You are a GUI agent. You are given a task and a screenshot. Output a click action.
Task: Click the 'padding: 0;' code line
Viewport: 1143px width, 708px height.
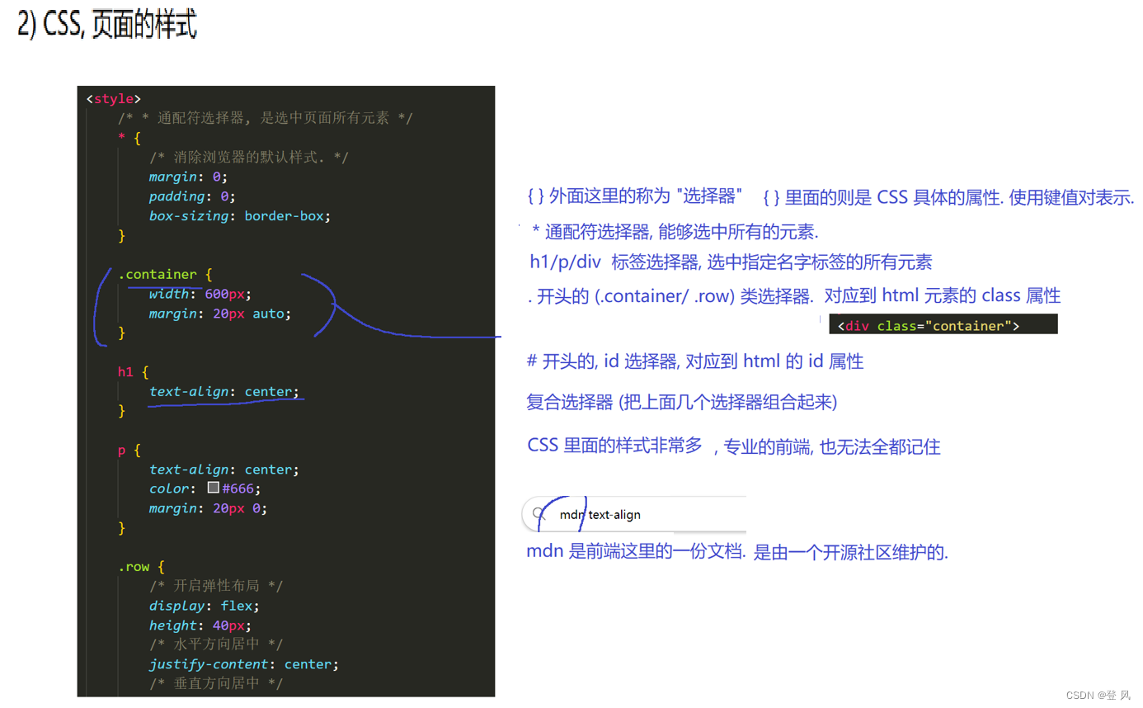click(192, 196)
